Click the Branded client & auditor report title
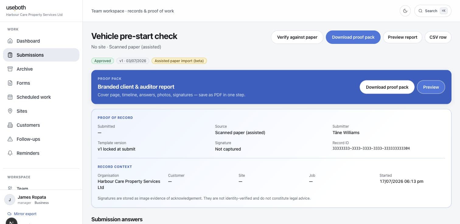Screen dimensions: 460x224 (136, 87)
